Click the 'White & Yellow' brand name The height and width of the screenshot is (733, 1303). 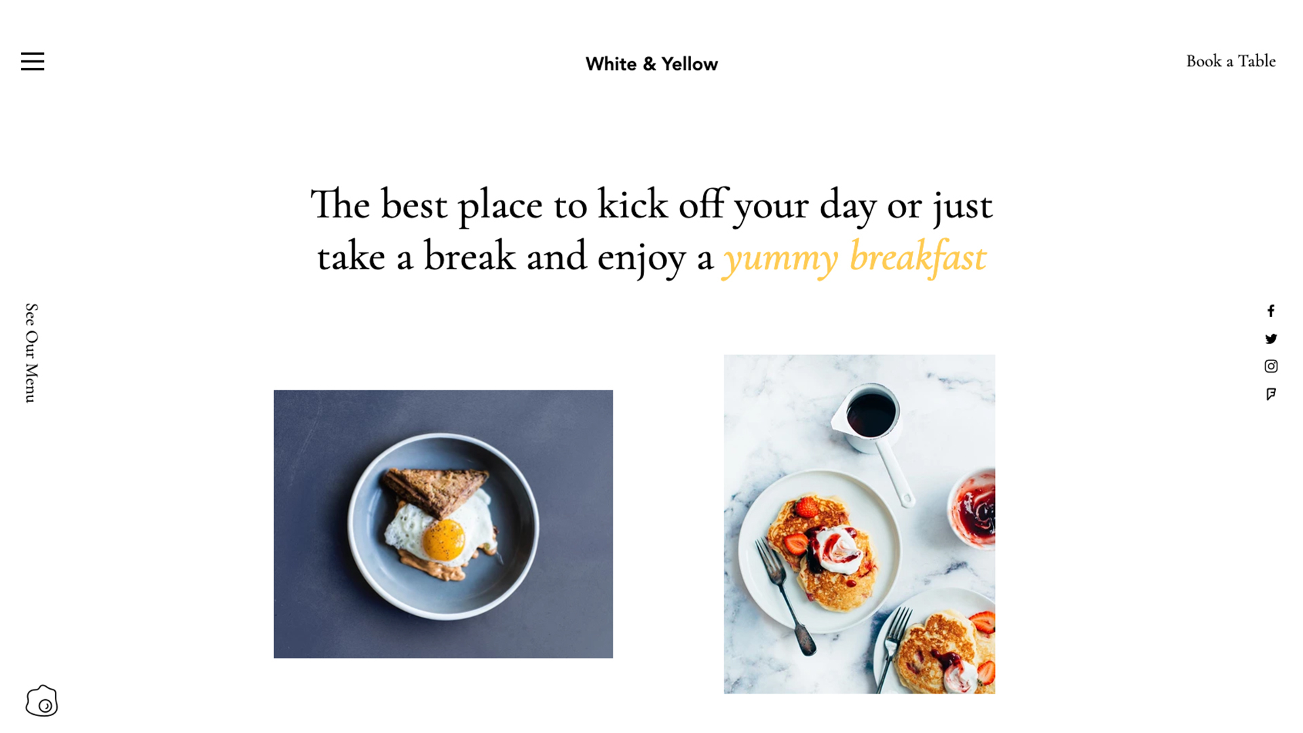651,64
